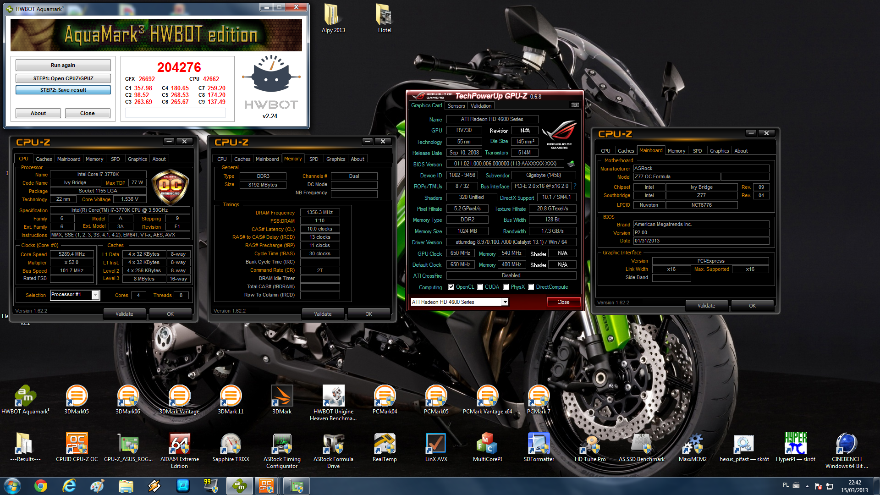This screenshot has height=495, width=880.
Task: Open the PCMark Vantage x64 shortcut
Action: [487, 399]
